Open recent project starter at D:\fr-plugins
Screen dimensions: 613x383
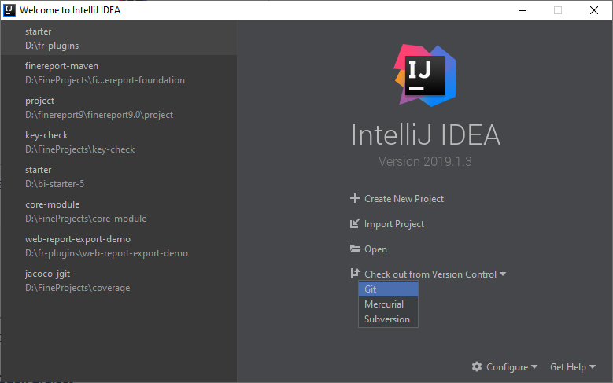coord(119,39)
